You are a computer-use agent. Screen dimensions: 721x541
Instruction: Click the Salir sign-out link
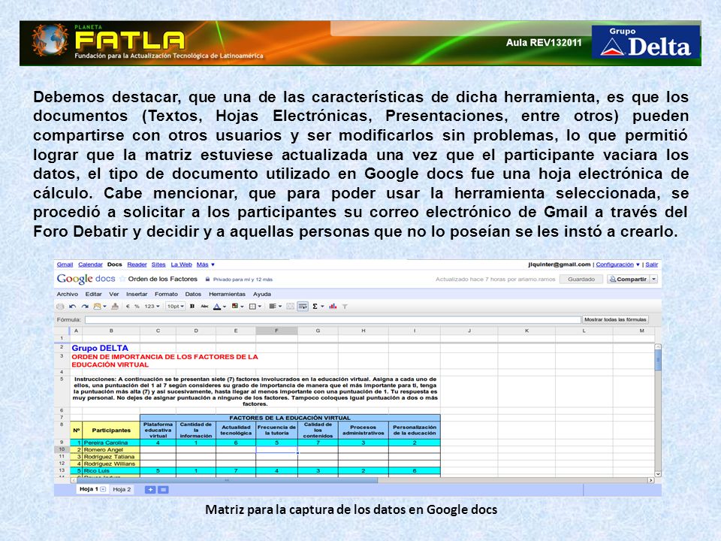[652, 264]
